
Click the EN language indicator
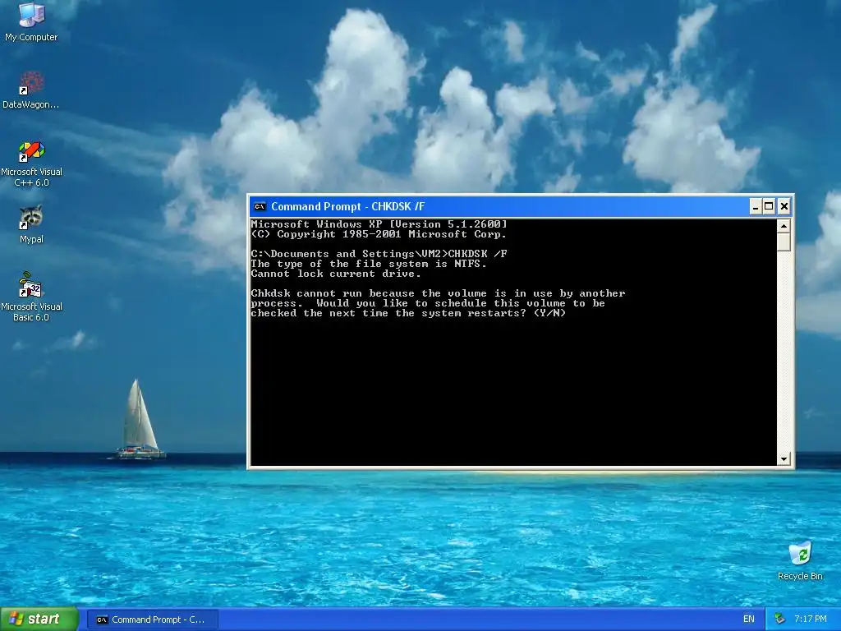(749, 619)
